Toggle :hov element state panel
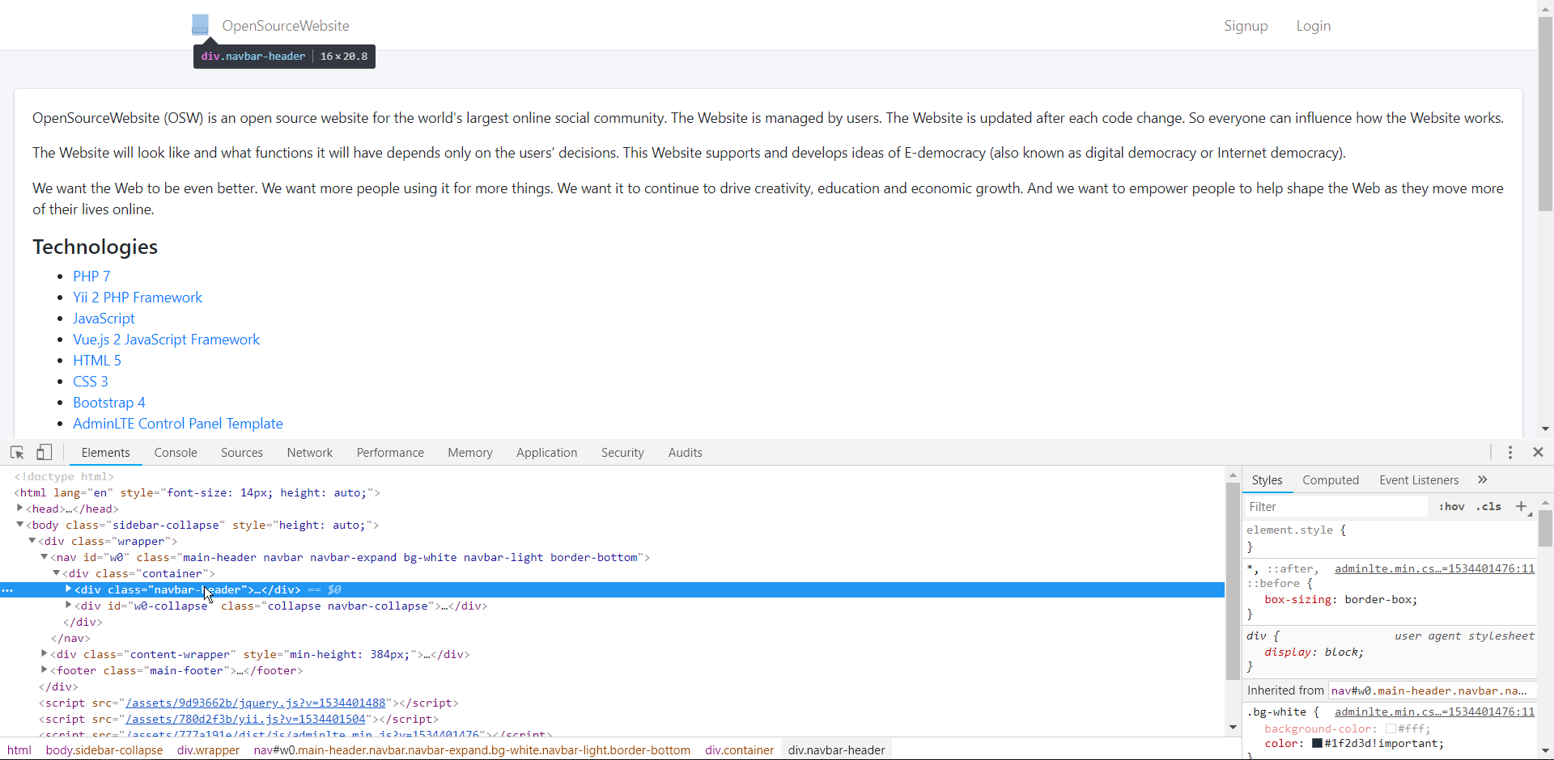Viewport: 1554px width, 760px height. tap(1451, 507)
